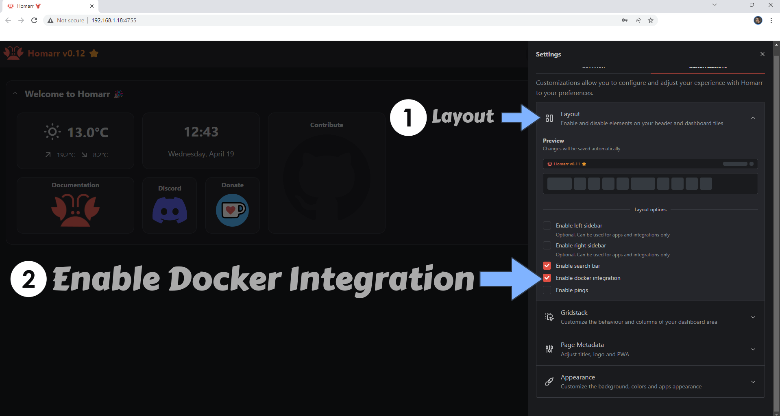Expand the Page Metadata section
Viewport: 780px width, 416px height.
coord(753,349)
